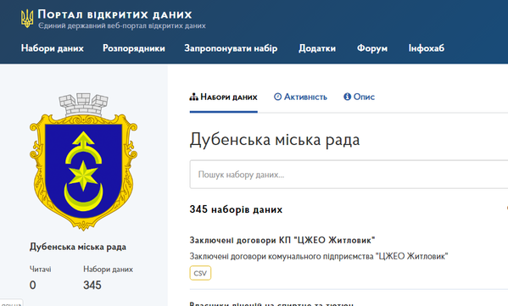Image resolution: width=508 pixels, height=306 pixels.
Task: Click the 345 наборів даних count text
Action: [236, 209]
